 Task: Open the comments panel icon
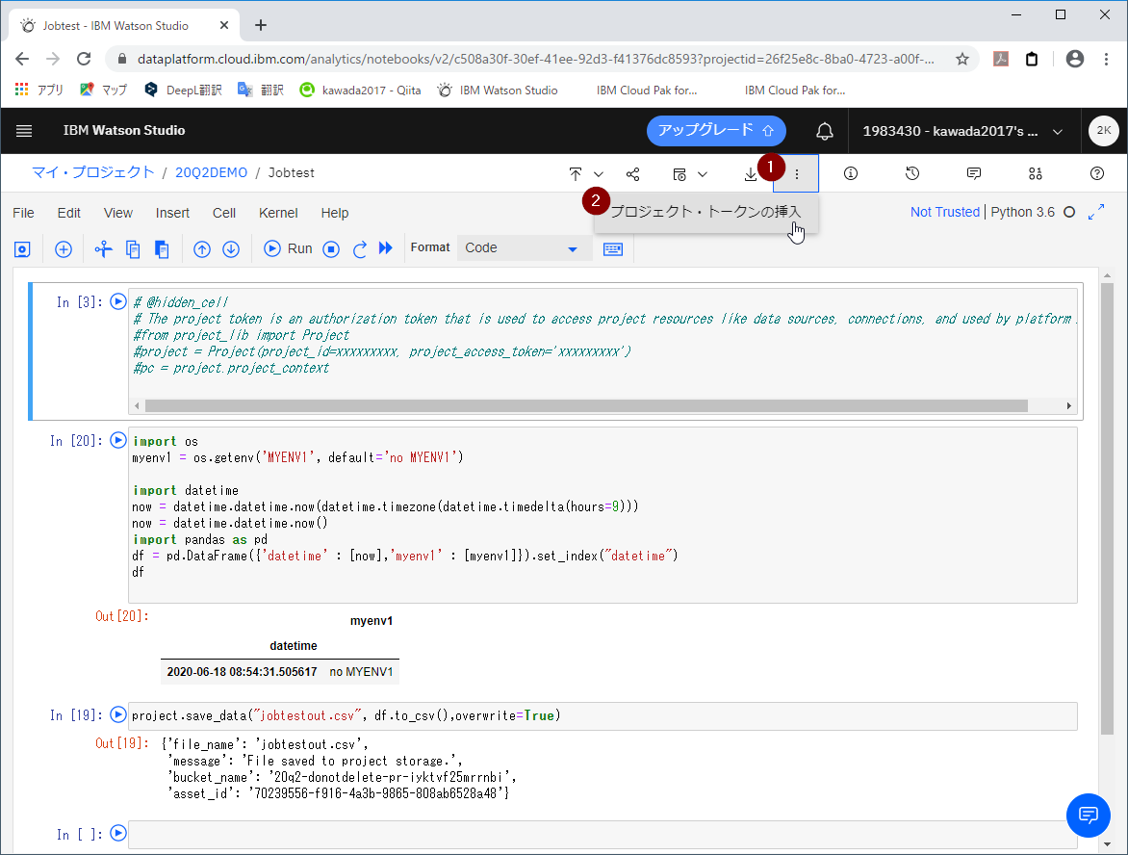pos(974,173)
